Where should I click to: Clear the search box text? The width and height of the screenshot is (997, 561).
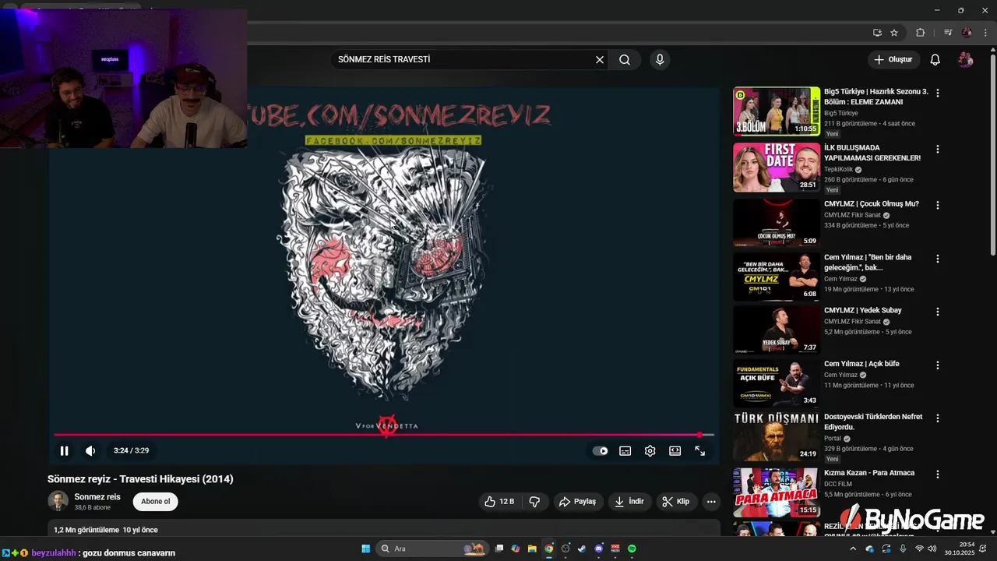coord(600,59)
